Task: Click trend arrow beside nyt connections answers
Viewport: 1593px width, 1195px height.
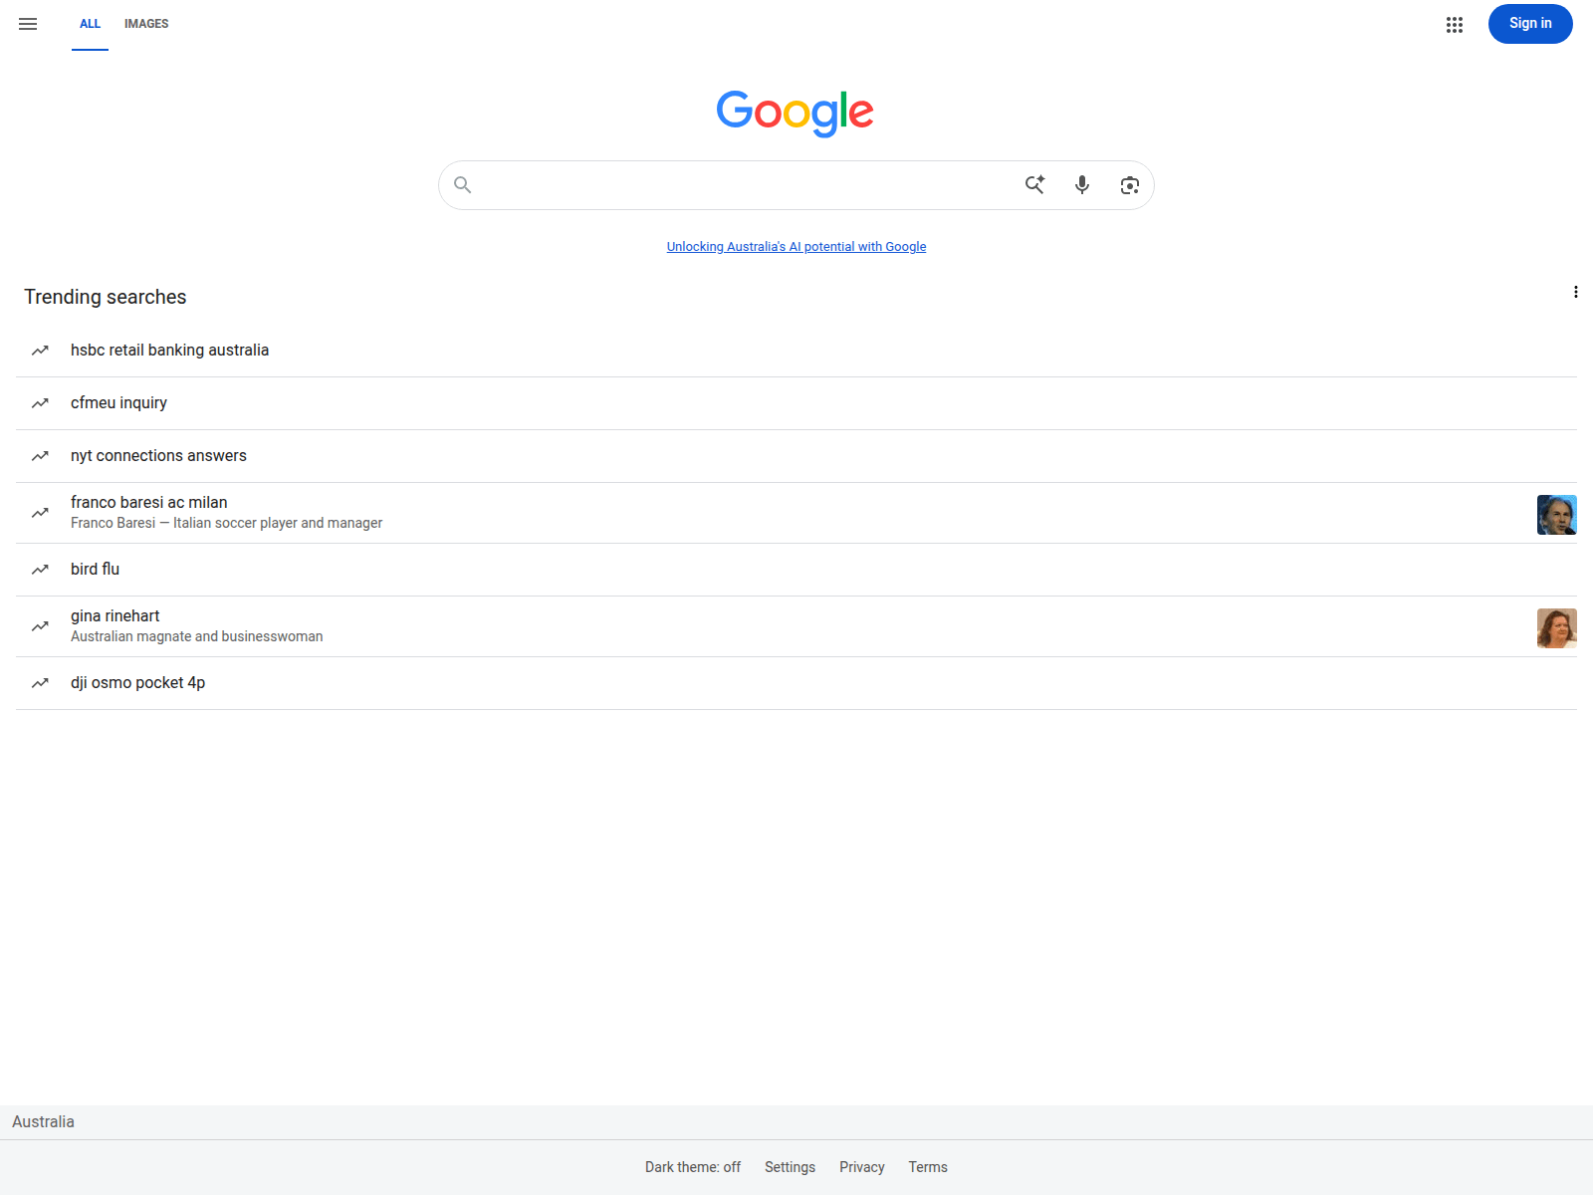Action: (x=40, y=456)
